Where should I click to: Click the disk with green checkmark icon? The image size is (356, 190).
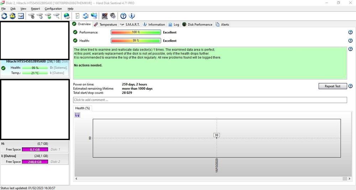[48, 16]
